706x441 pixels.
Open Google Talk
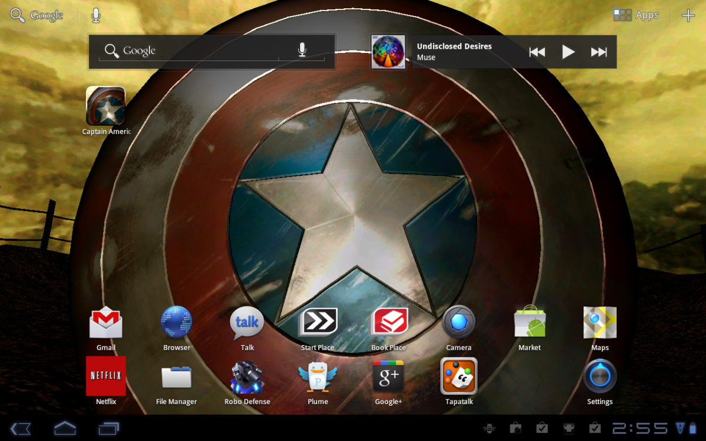pyautogui.click(x=247, y=322)
